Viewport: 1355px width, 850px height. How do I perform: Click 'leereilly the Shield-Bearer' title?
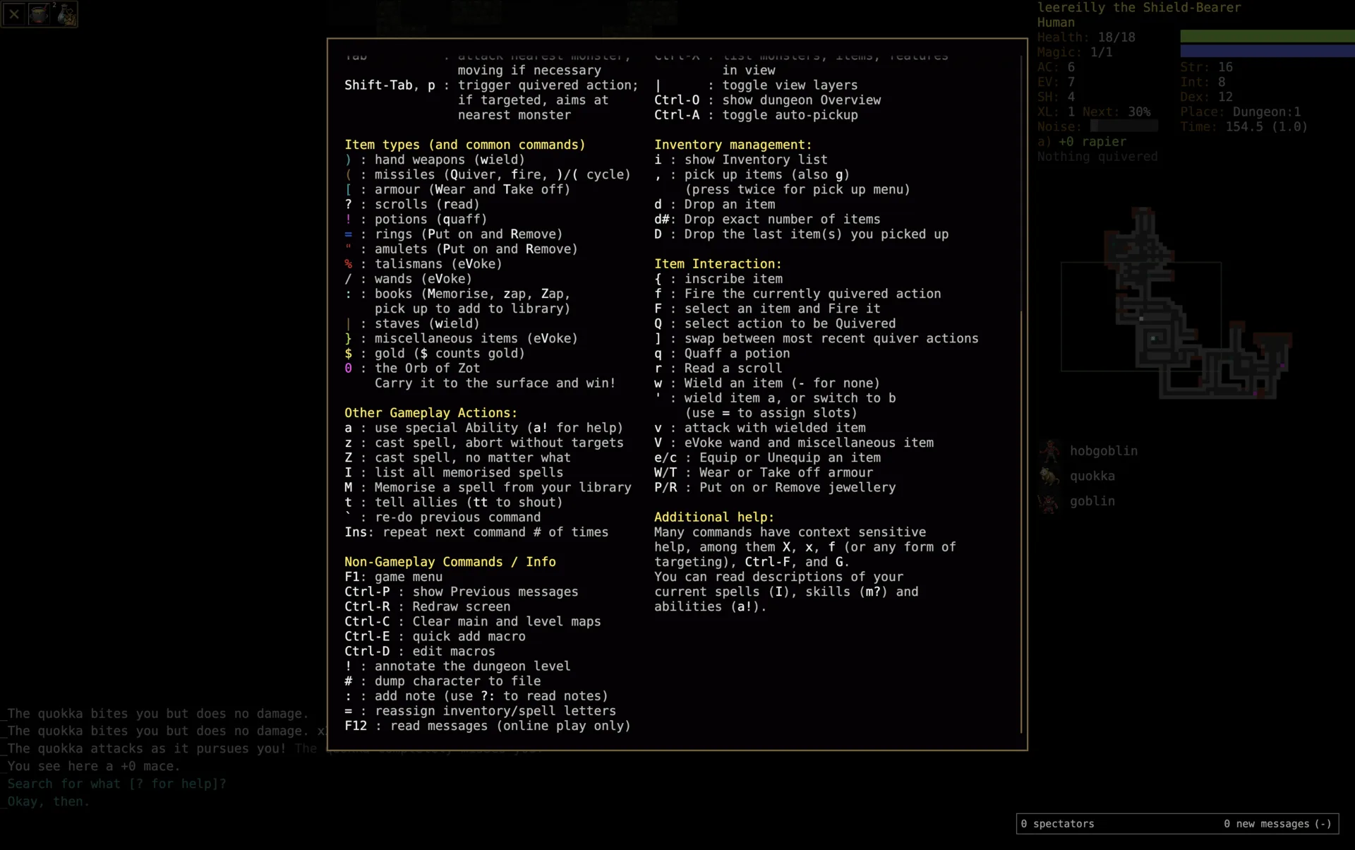click(x=1138, y=8)
